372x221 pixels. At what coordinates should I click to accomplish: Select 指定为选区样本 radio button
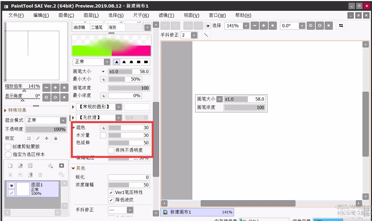[8, 155]
